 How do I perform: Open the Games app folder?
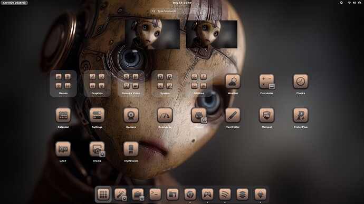click(63, 84)
